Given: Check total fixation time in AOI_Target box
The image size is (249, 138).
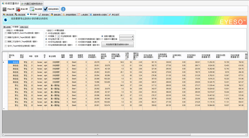Looking at the screenshot, I should [x=6, y=46].
